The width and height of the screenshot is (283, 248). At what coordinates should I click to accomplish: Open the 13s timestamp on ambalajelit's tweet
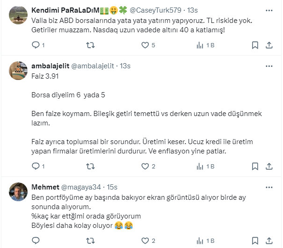125,66
